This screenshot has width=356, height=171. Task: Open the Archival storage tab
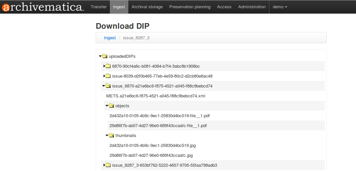147,7
